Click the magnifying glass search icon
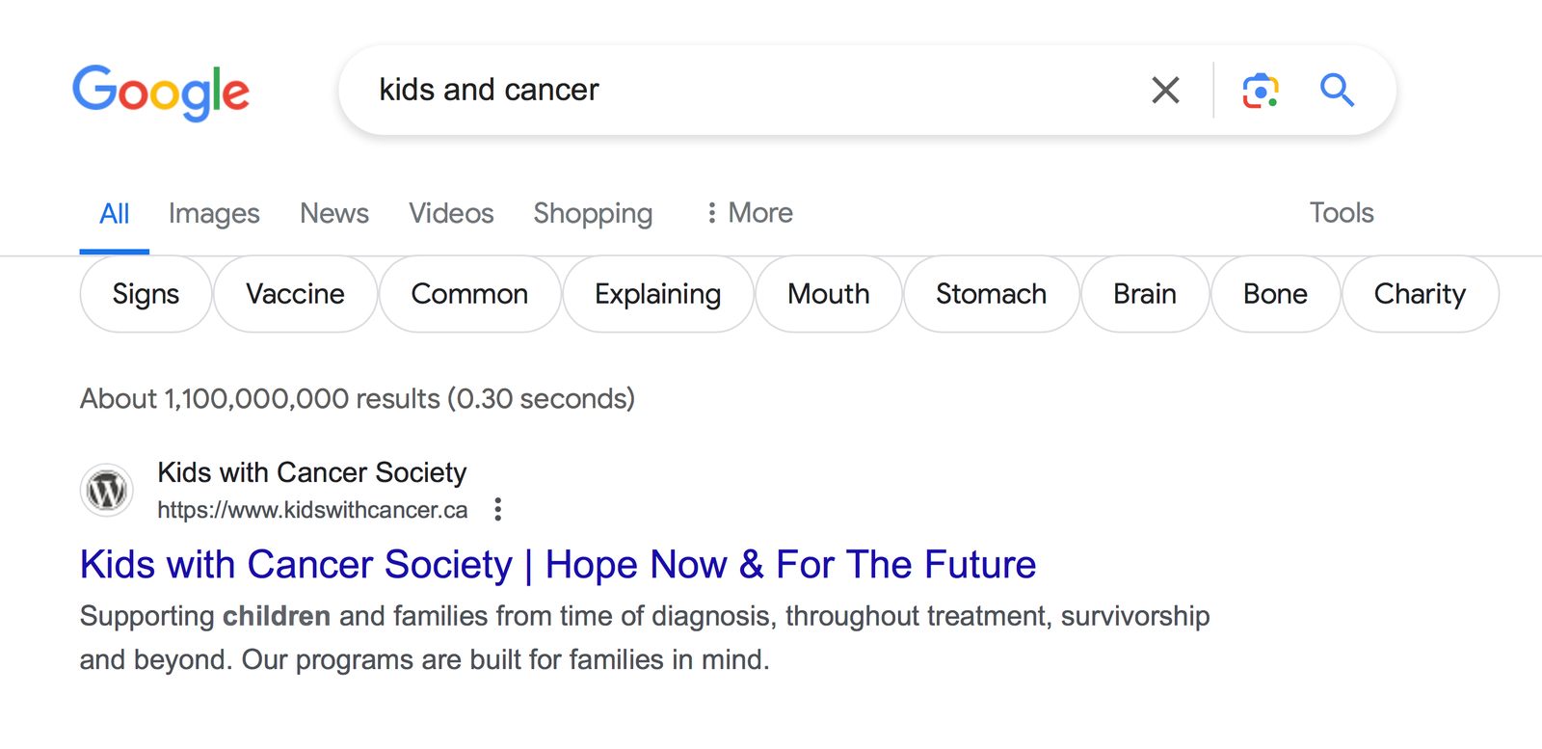Image resolution: width=1542 pixels, height=749 pixels. pyautogui.click(x=1338, y=90)
